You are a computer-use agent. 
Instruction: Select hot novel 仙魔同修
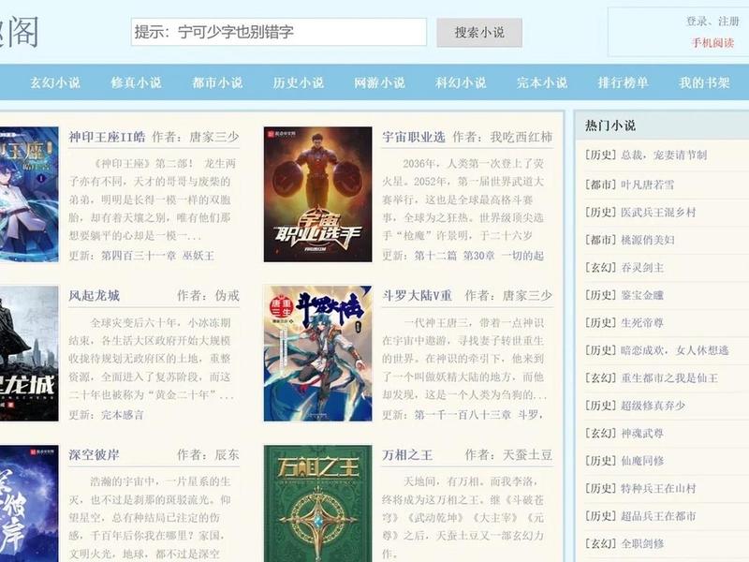point(642,461)
